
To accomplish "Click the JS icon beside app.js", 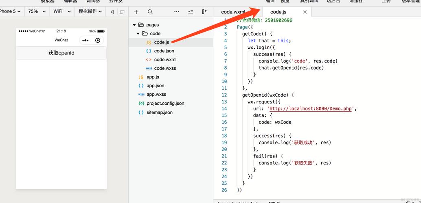I will 141,77.
